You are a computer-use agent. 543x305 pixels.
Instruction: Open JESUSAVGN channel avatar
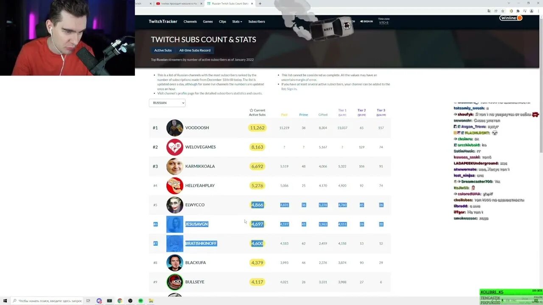[x=174, y=224]
